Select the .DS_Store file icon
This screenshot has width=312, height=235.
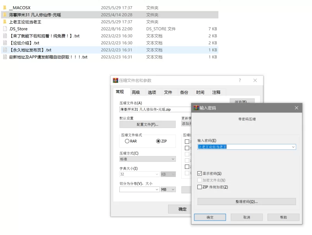pos(5,29)
